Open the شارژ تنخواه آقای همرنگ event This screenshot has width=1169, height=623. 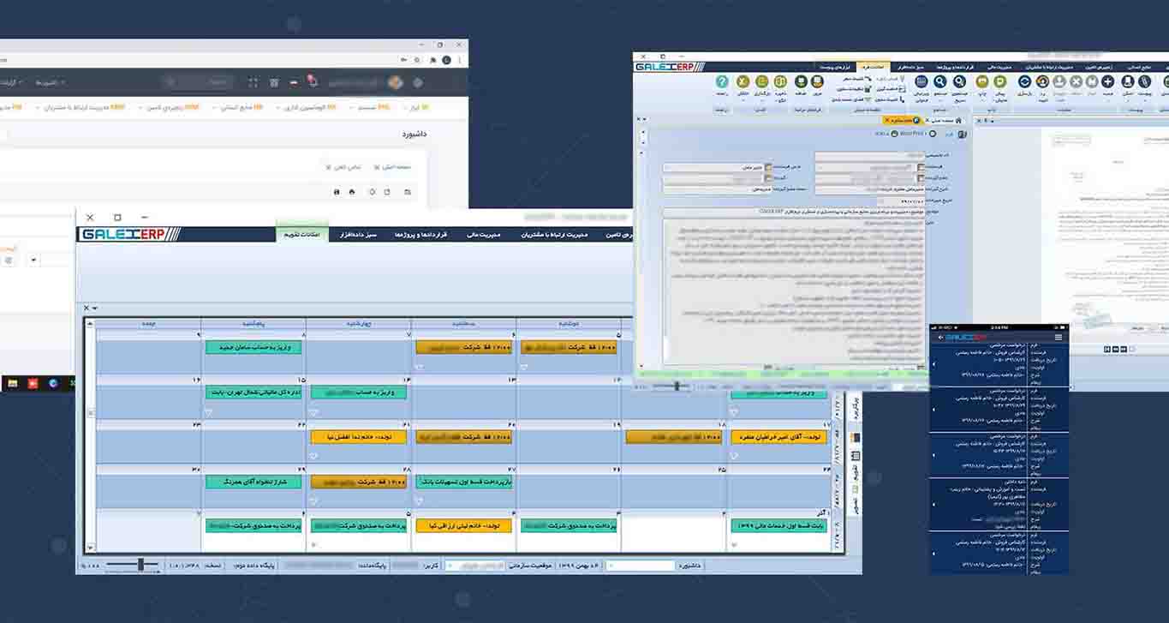(253, 482)
